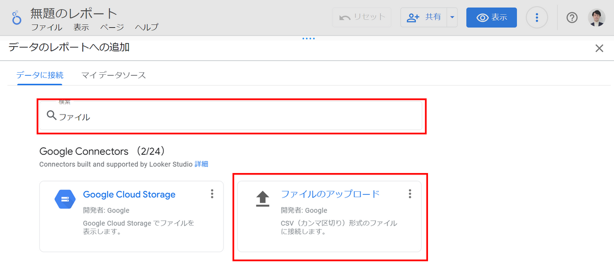The height and width of the screenshot is (264, 614).
Task: Click the CSV(カンマ区切り)形式 description text
Action: (339, 227)
